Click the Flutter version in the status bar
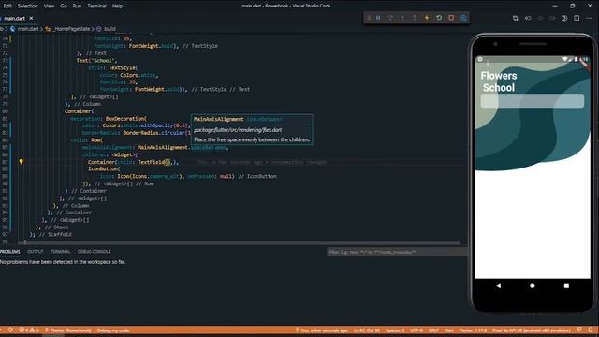 click(473, 330)
